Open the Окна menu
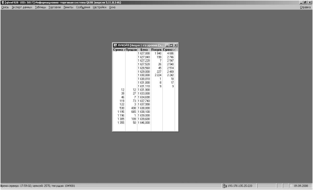Image resolution: width=313 pixels, height=190 pixels. click(112, 7)
